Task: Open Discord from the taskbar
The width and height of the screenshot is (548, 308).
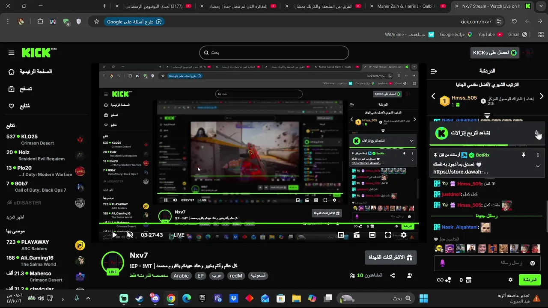Action: pyautogui.click(x=155, y=299)
